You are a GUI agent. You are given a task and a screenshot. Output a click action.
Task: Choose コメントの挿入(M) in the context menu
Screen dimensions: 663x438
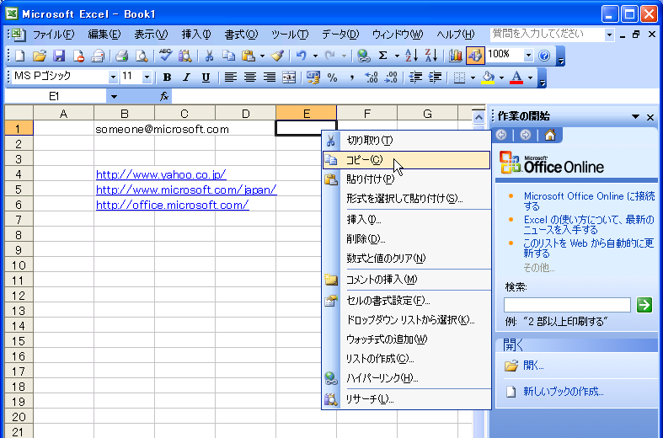(406, 280)
